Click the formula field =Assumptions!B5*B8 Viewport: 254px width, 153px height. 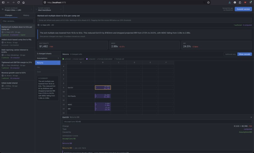157,121
